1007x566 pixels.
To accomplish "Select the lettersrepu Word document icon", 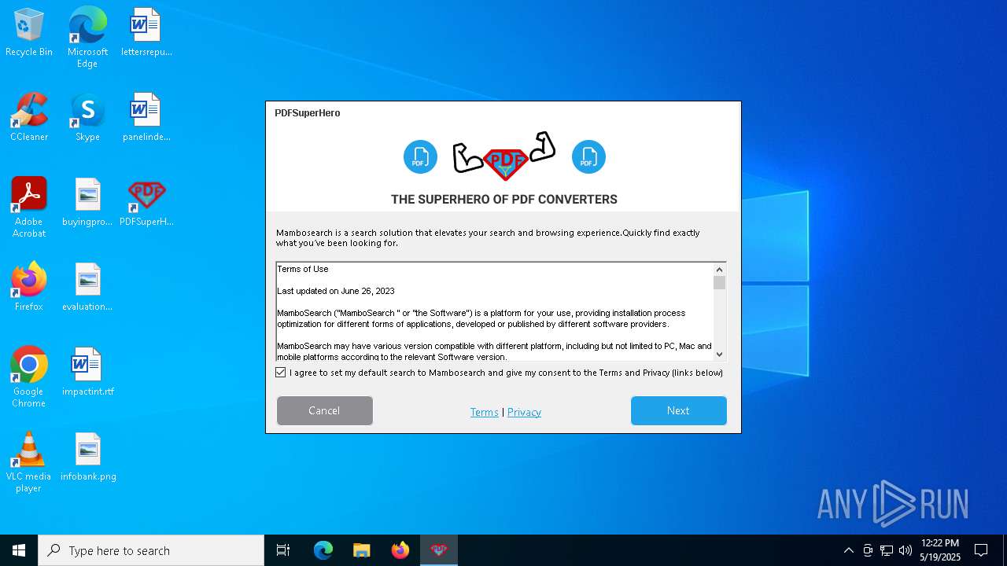I will 146,32.
